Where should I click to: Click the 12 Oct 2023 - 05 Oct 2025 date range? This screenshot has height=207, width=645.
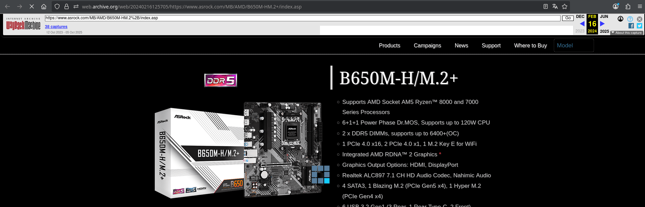[x=64, y=32]
